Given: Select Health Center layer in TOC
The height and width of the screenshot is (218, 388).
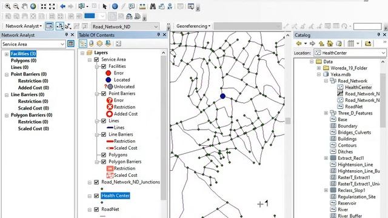Looking at the screenshot, I should [115, 196].
